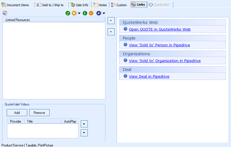Click the orange N new link icon
The image size is (231, 147).
tap(74, 13)
